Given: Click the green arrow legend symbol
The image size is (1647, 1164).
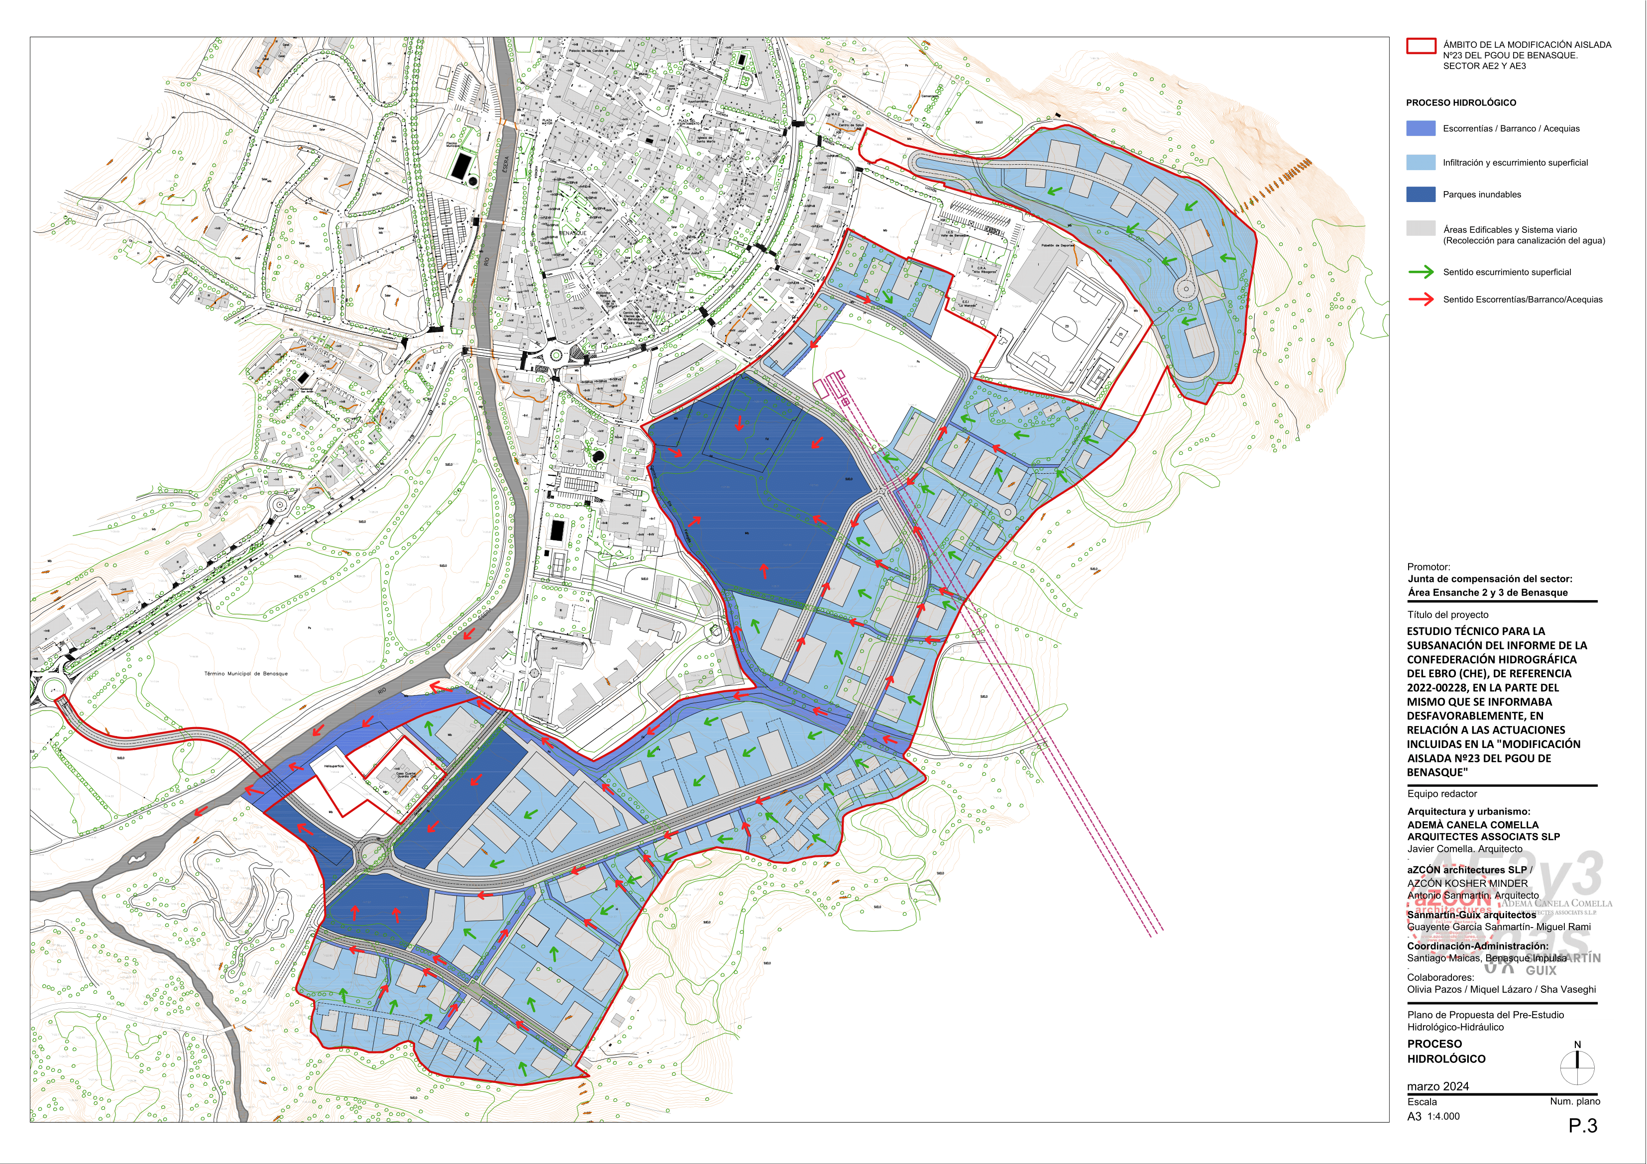Looking at the screenshot, I should (1421, 272).
